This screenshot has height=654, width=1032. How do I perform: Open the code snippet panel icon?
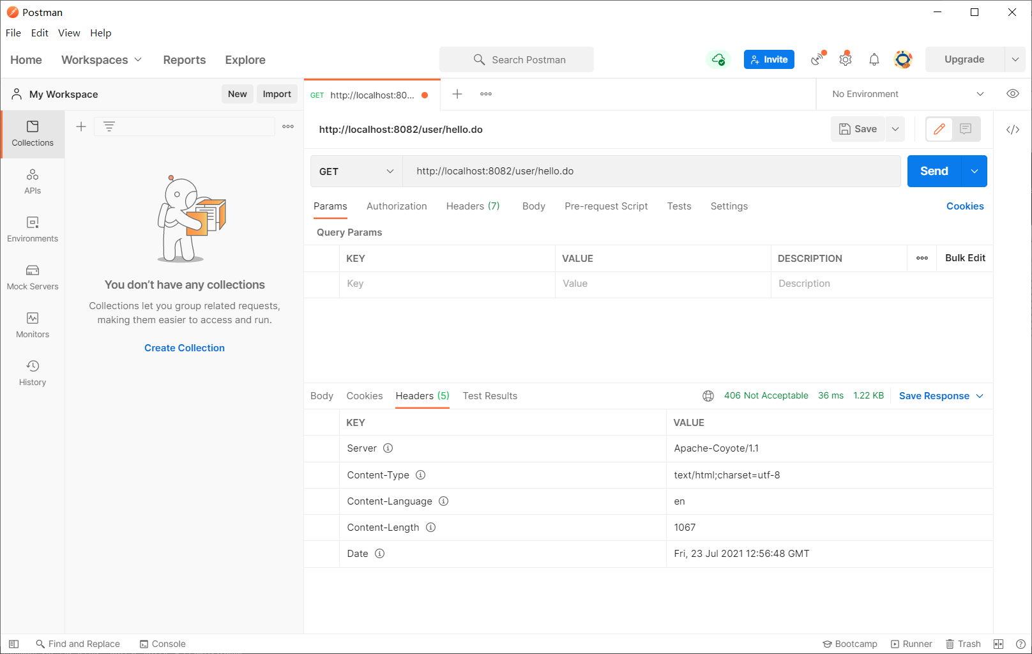click(1013, 130)
